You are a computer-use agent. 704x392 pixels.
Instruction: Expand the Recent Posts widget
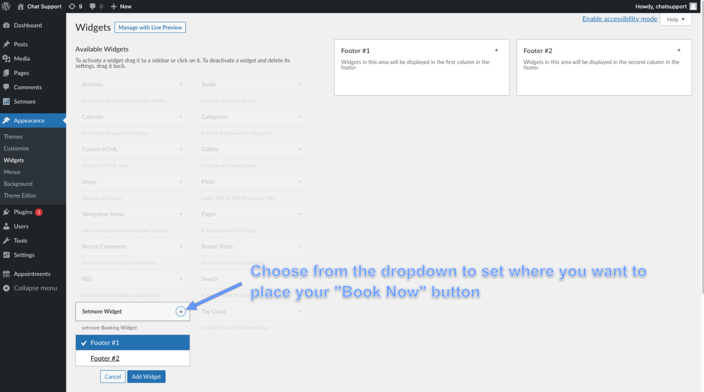click(x=300, y=247)
